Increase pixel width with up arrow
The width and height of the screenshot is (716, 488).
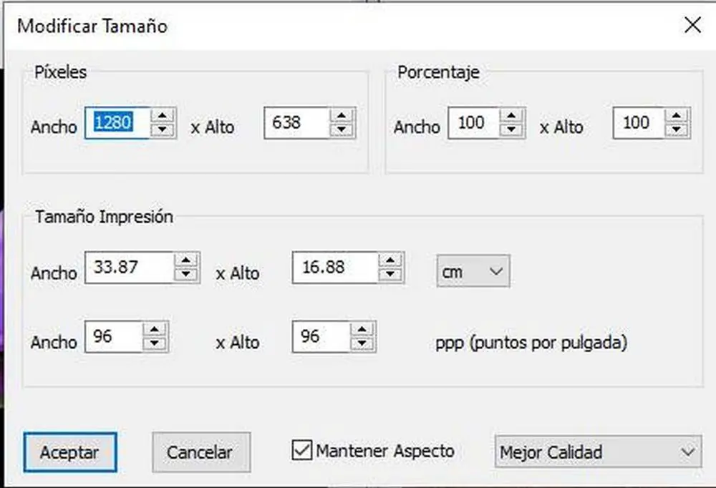click(x=165, y=116)
